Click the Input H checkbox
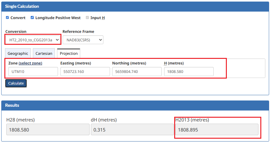 87,18
